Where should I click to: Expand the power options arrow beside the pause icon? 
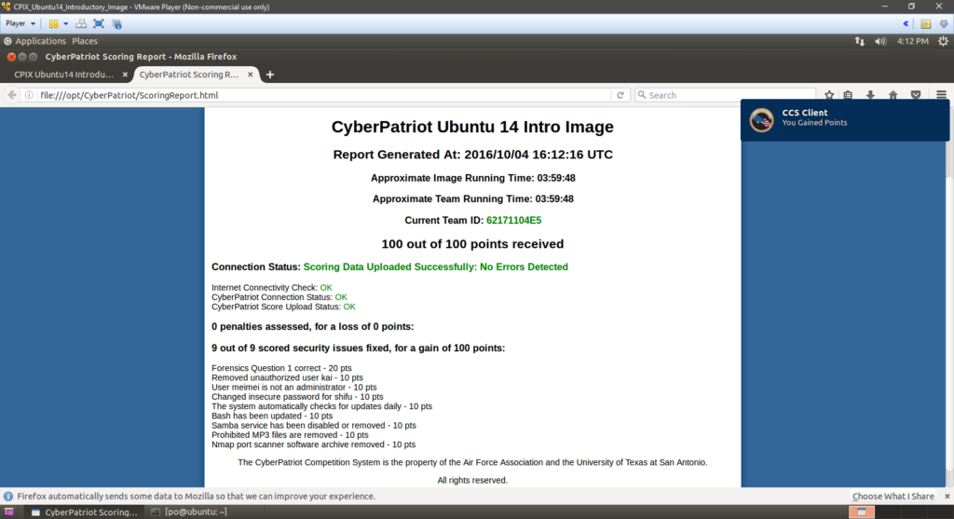[66, 23]
